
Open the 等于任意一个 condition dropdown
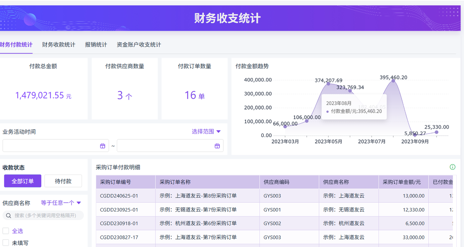(x=61, y=203)
